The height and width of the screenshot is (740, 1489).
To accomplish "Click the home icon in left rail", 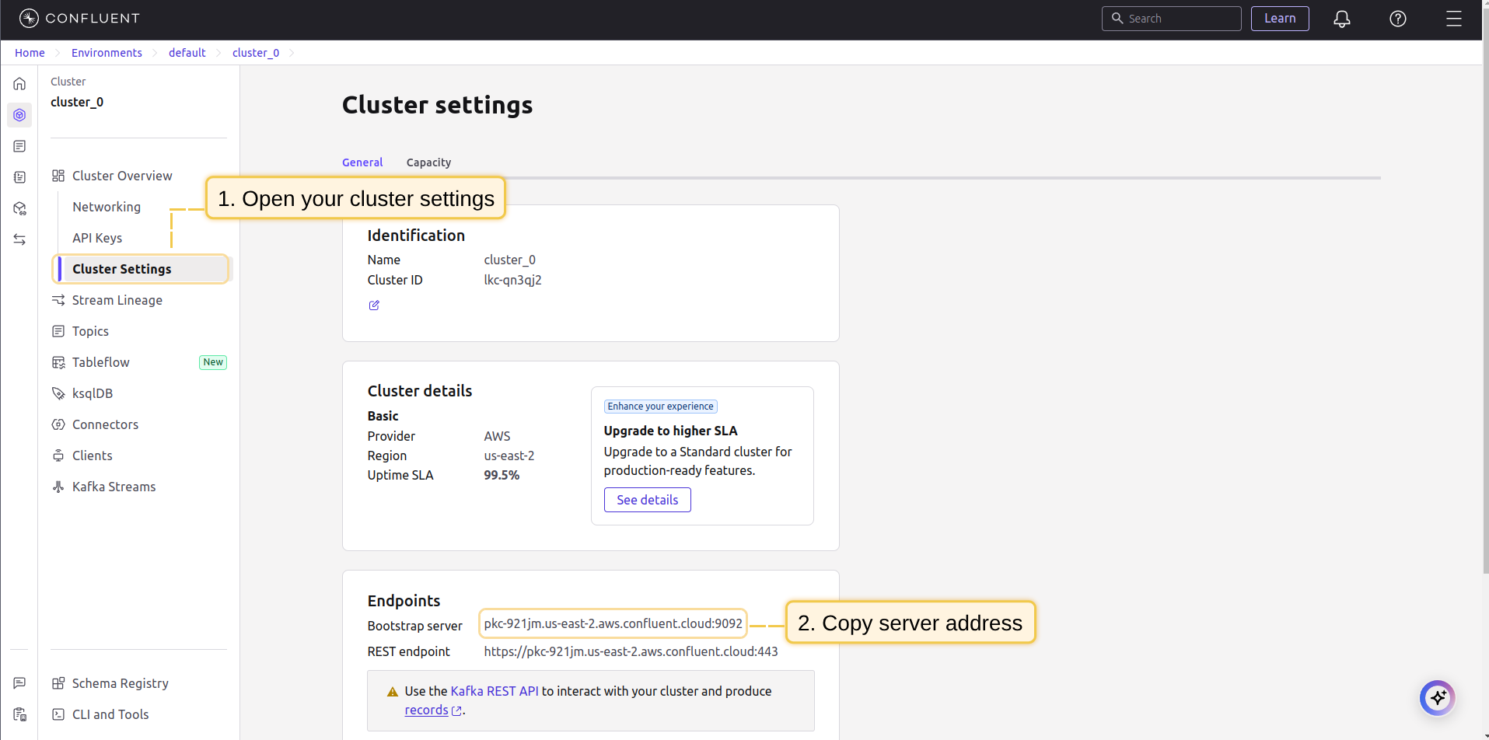I will tap(19, 84).
